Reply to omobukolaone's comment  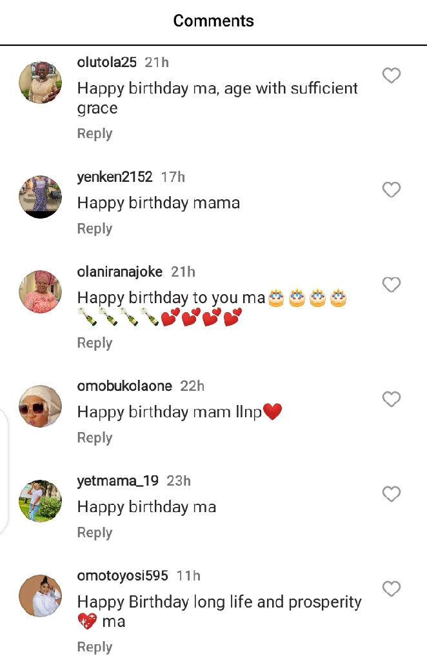tap(95, 438)
